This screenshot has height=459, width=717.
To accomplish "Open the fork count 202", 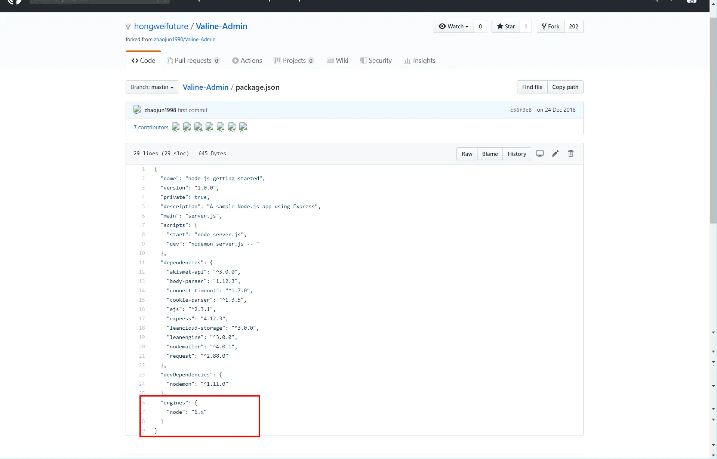I will point(574,27).
